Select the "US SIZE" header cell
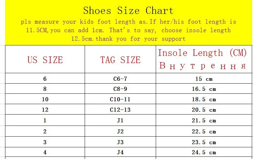The height and width of the screenshot is (159, 254). [45, 60]
